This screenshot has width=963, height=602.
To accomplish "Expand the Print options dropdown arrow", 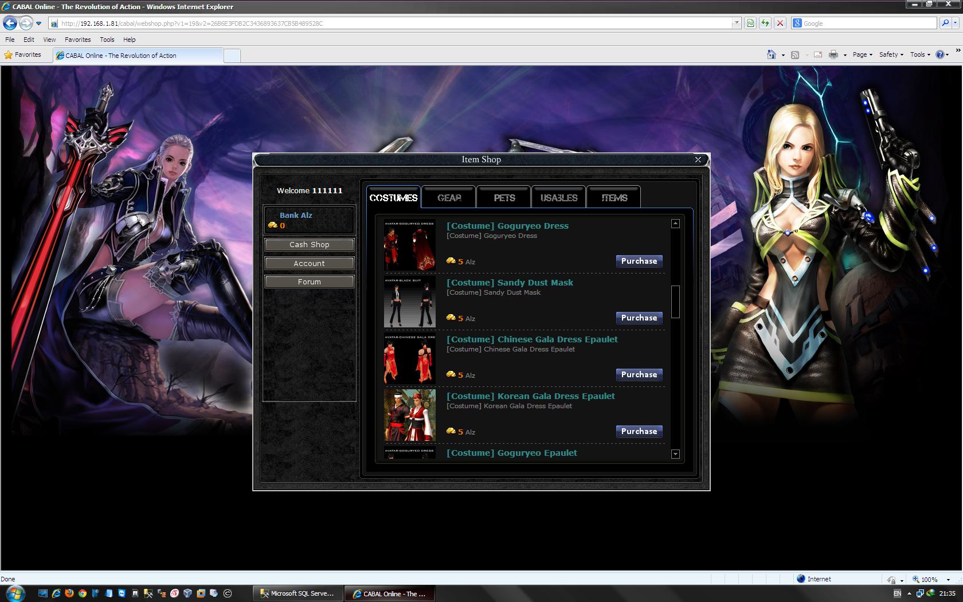I will tap(845, 55).
